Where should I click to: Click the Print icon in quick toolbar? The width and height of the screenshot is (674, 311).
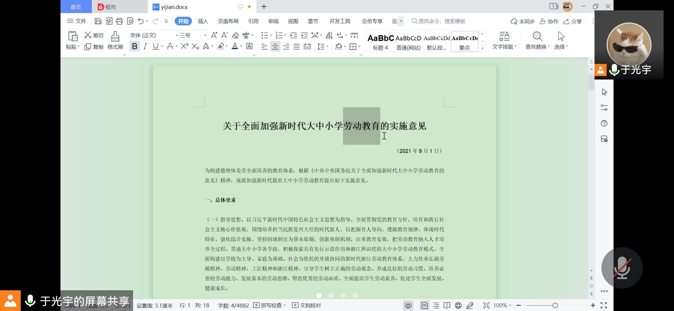click(119, 21)
